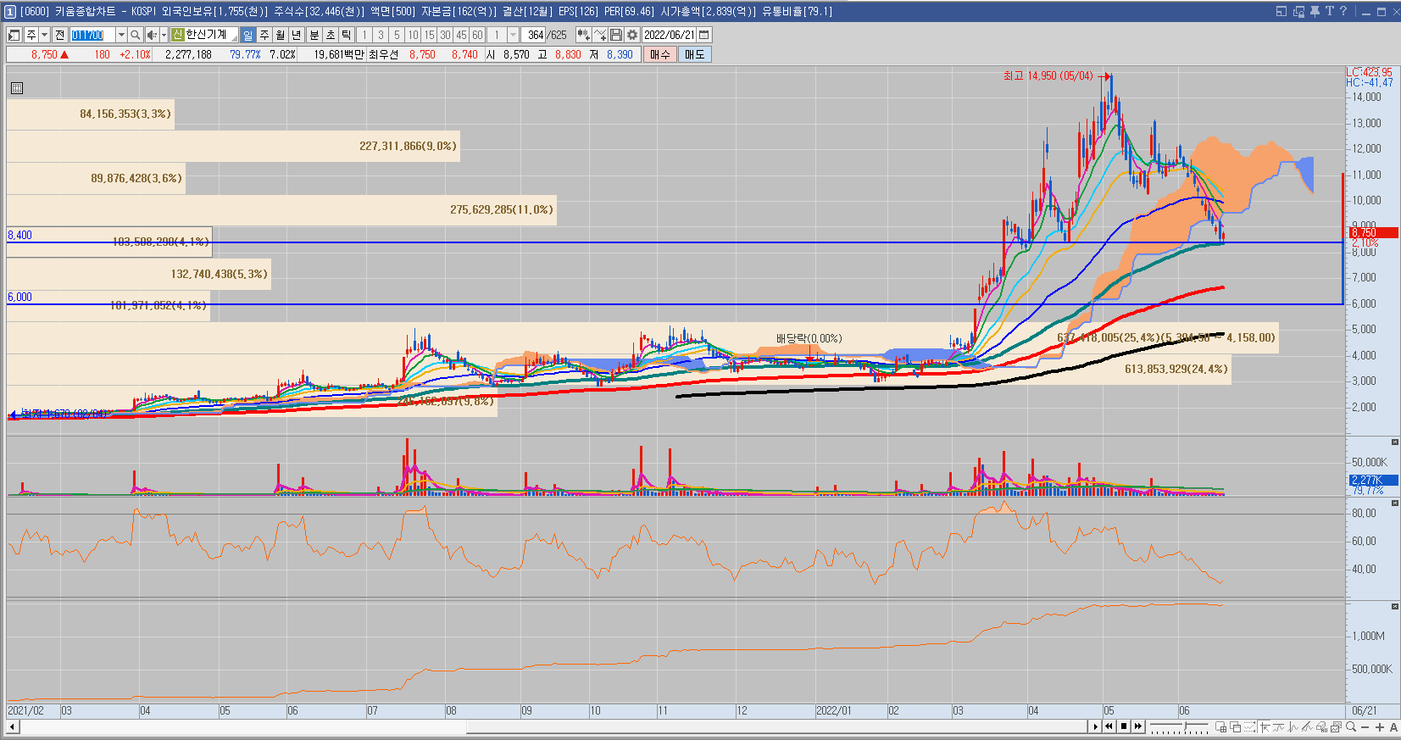The height and width of the screenshot is (740, 1401).
Task: Switch chart to 년 (yearly) period
Action: click(x=297, y=35)
